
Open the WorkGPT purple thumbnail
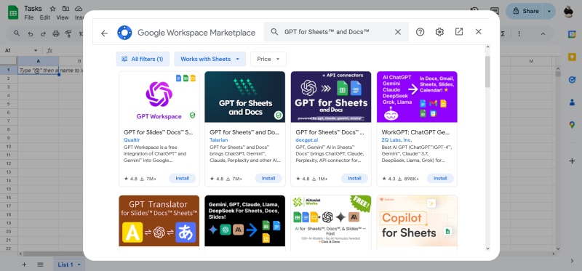click(417, 97)
